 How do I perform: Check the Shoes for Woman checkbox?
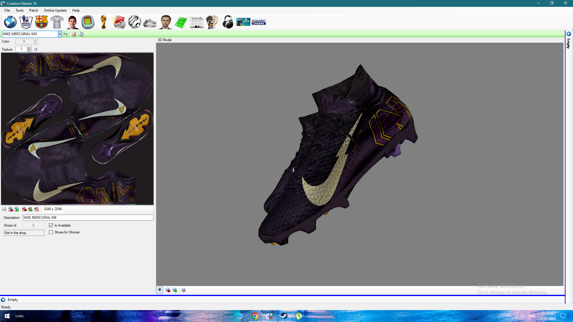click(51, 232)
